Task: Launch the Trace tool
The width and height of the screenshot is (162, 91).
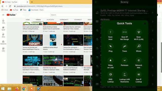Action: coord(125,48)
